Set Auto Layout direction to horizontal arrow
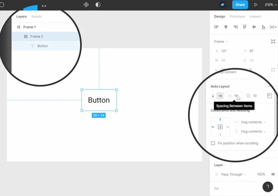 [220, 96]
